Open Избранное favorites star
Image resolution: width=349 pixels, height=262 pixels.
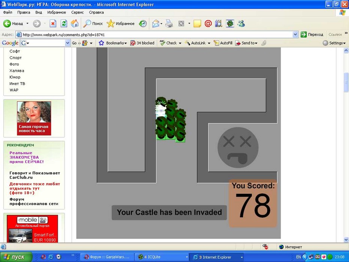(120, 23)
